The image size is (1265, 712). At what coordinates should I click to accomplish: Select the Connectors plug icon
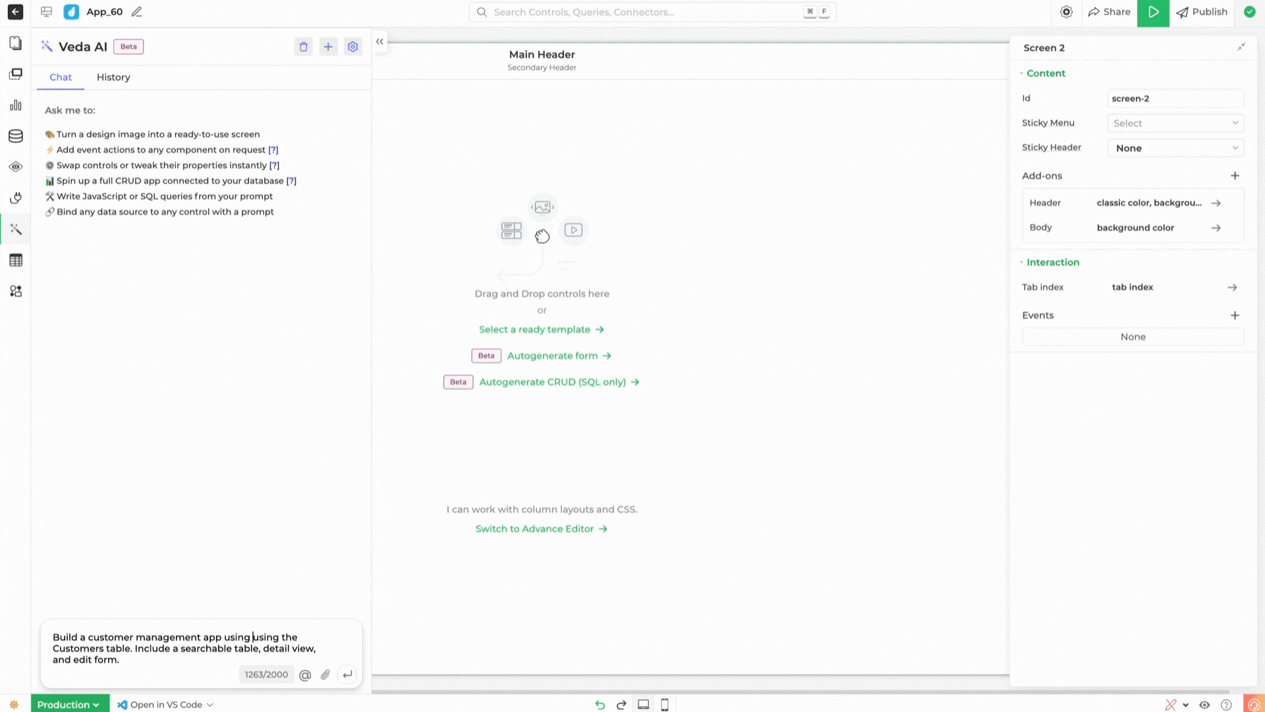click(x=16, y=198)
